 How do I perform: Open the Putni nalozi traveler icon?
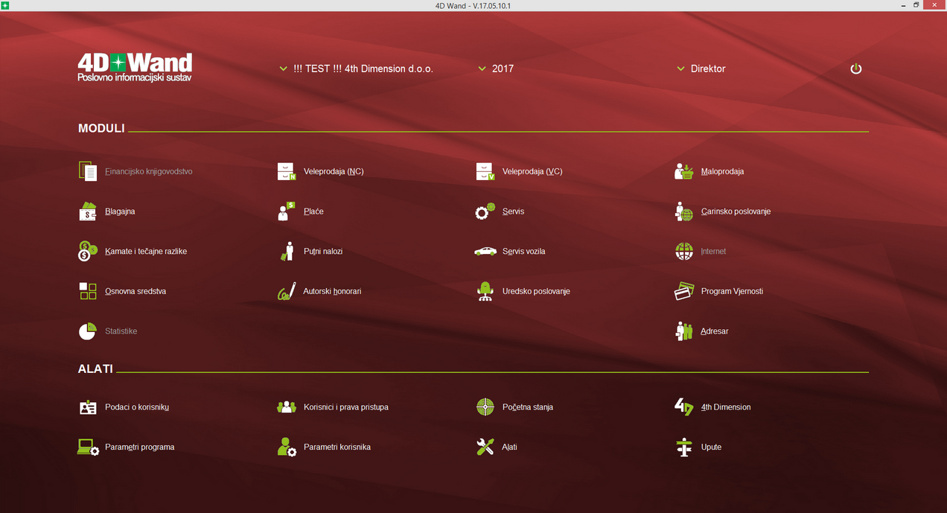[287, 251]
